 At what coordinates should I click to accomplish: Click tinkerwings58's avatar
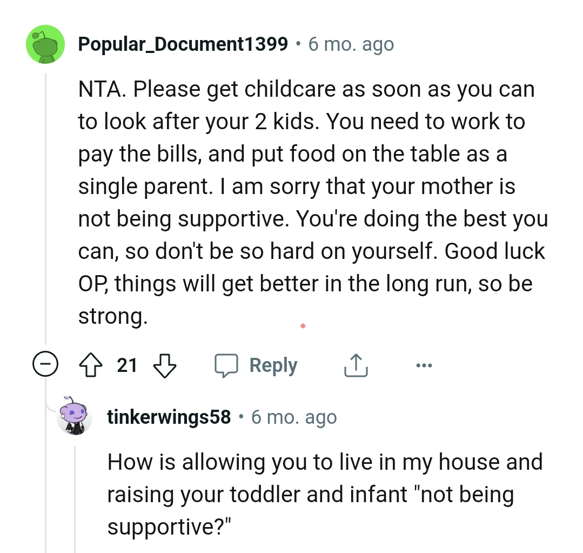click(x=75, y=417)
